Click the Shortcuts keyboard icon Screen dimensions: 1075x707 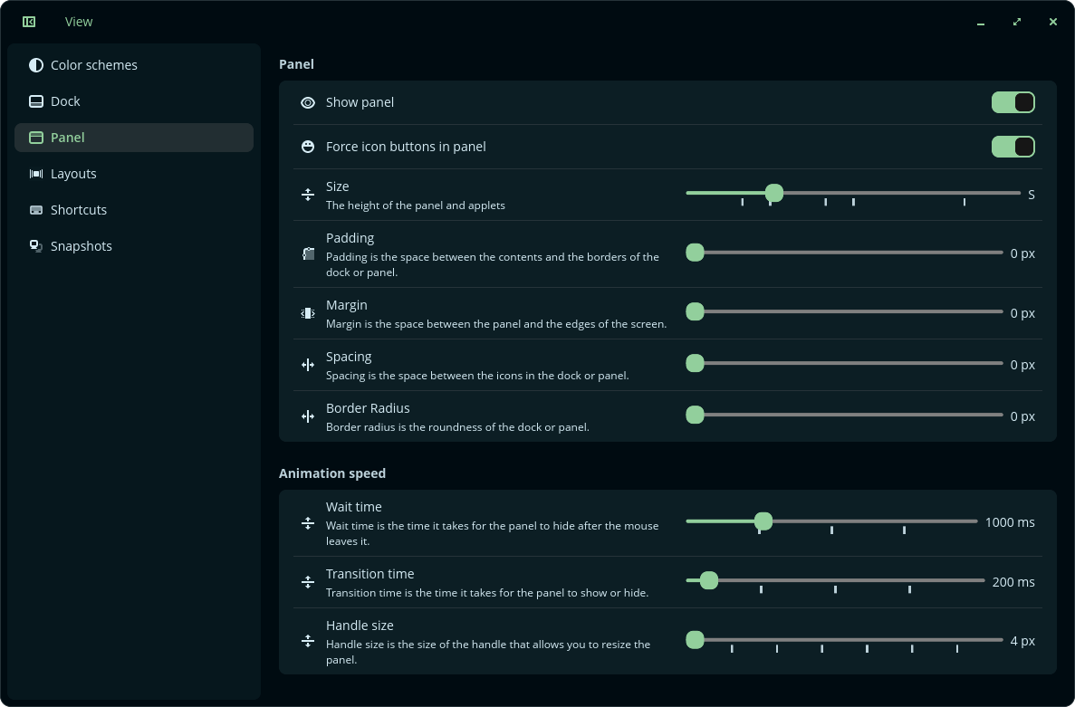tap(35, 210)
